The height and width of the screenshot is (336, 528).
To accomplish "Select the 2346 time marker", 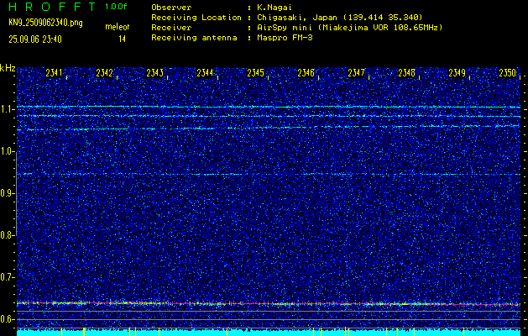I will tap(306, 73).
